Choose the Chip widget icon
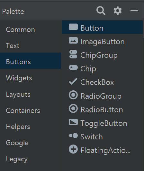 click(73, 68)
